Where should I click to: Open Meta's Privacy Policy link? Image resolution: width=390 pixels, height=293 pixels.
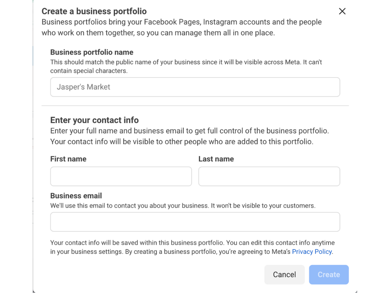click(312, 252)
